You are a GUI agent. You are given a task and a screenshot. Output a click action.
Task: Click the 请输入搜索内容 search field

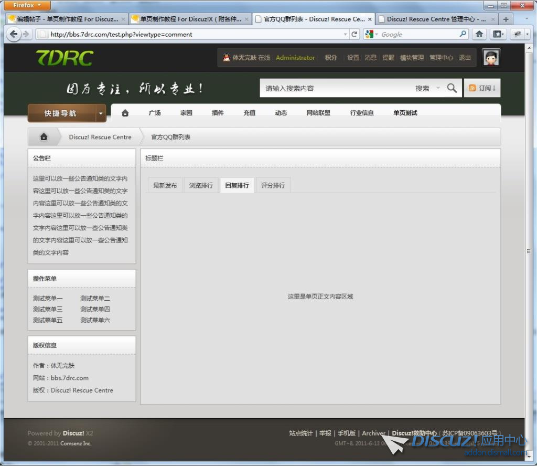pyautogui.click(x=336, y=88)
